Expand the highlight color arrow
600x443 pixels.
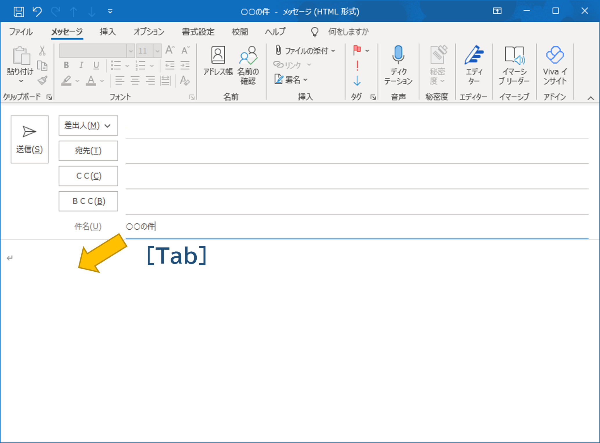tap(77, 81)
